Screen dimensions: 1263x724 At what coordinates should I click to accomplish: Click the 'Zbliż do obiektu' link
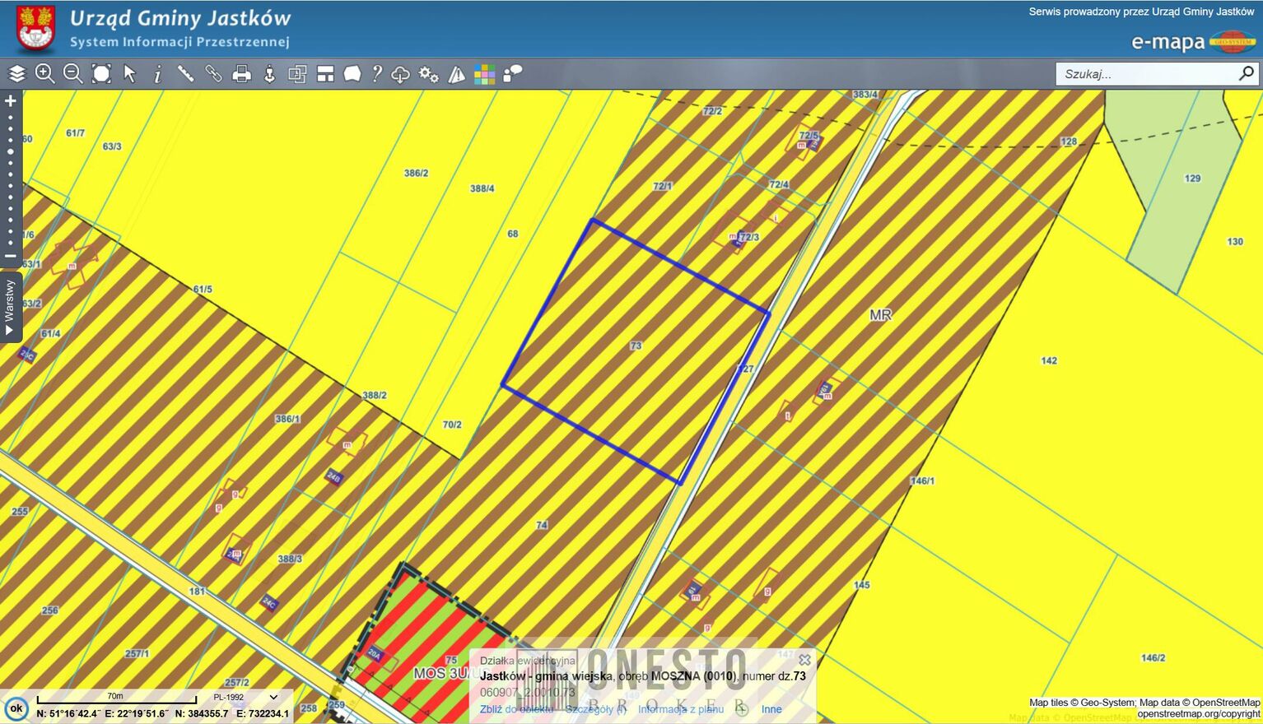coord(515,709)
